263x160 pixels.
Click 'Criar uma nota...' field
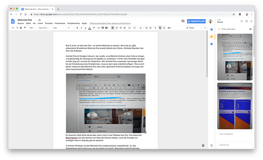pyautogui.click(x=229, y=29)
